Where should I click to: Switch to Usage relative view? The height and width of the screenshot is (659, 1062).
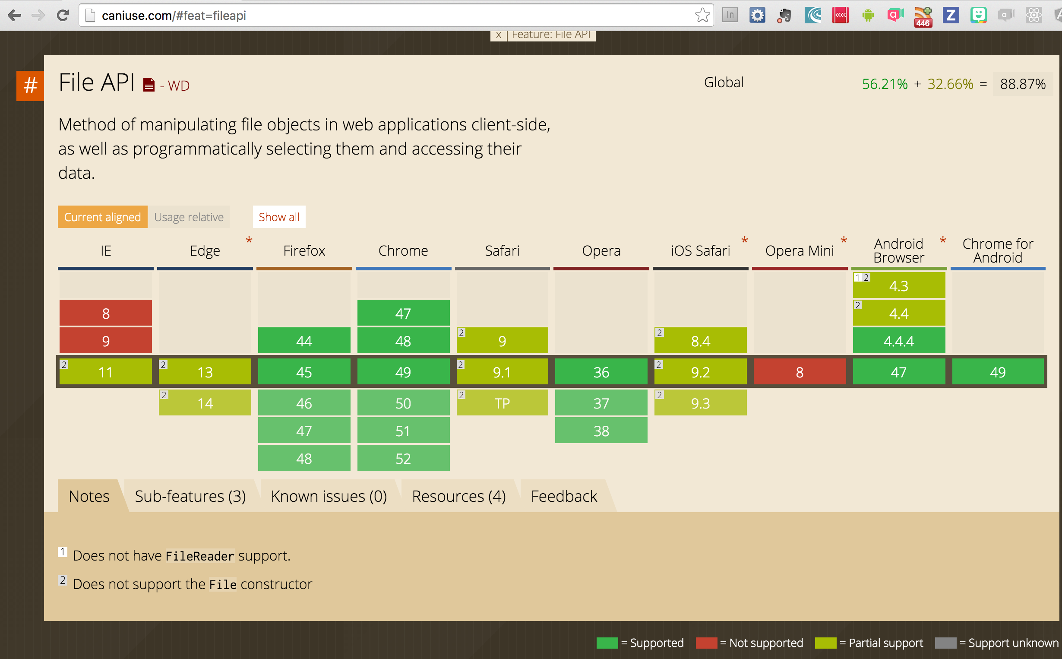[189, 217]
